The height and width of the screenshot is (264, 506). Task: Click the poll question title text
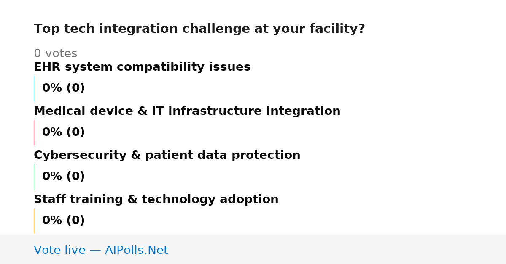click(199, 29)
